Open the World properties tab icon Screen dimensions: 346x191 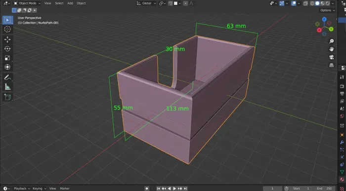(x=342, y=116)
